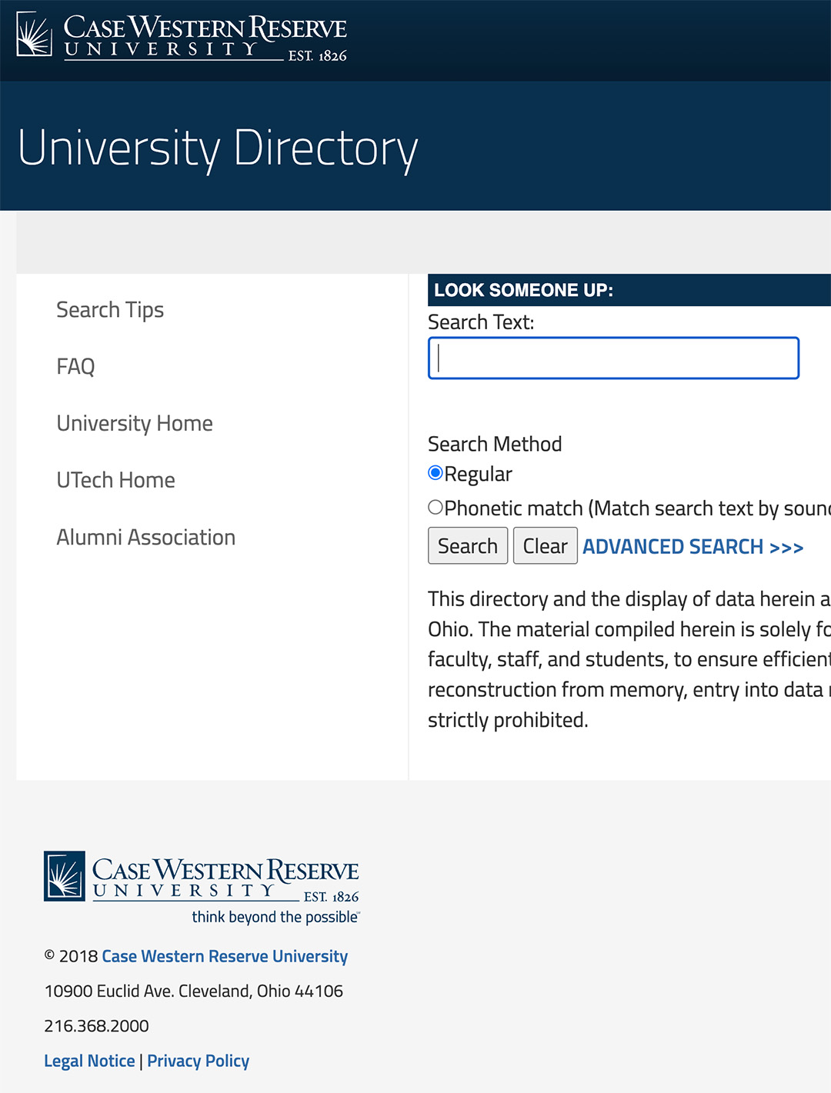Viewport: 831px width, 1093px height.
Task: Focus the Search Text input field
Action: pos(613,358)
